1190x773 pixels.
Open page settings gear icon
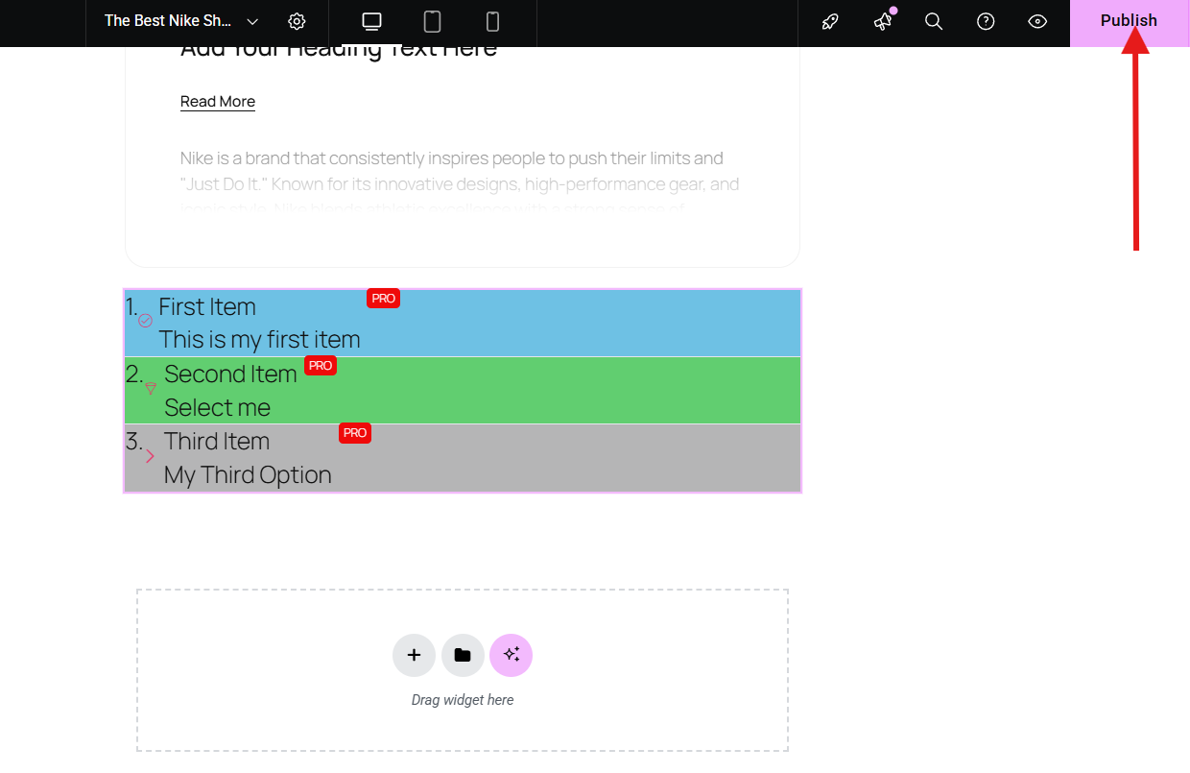[297, 21]
